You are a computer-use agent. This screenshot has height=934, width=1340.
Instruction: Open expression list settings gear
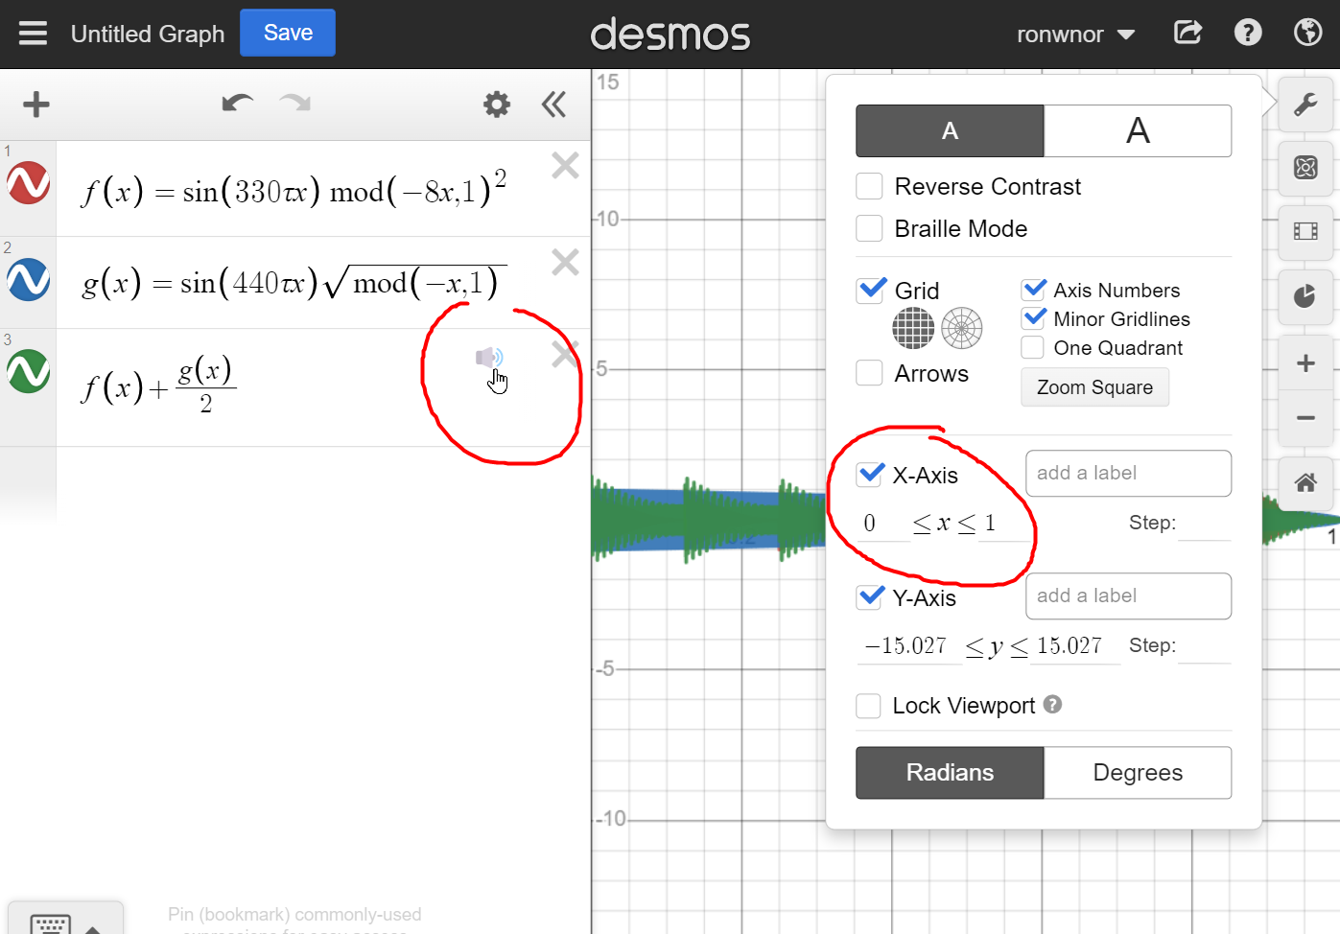[497, 104]
